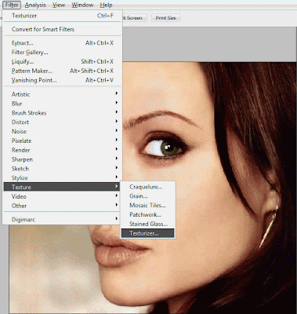Screen dimensions: 297x314
Task: Expand the Artistic submenu
Action: click(63, 94)
